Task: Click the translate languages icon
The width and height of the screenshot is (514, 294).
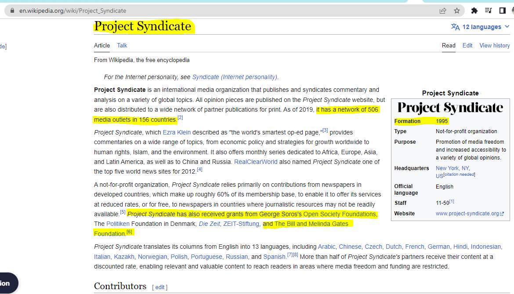Action: 455,26
